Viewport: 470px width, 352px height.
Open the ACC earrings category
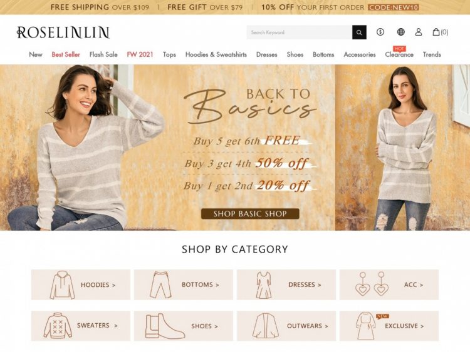(389, 284)
